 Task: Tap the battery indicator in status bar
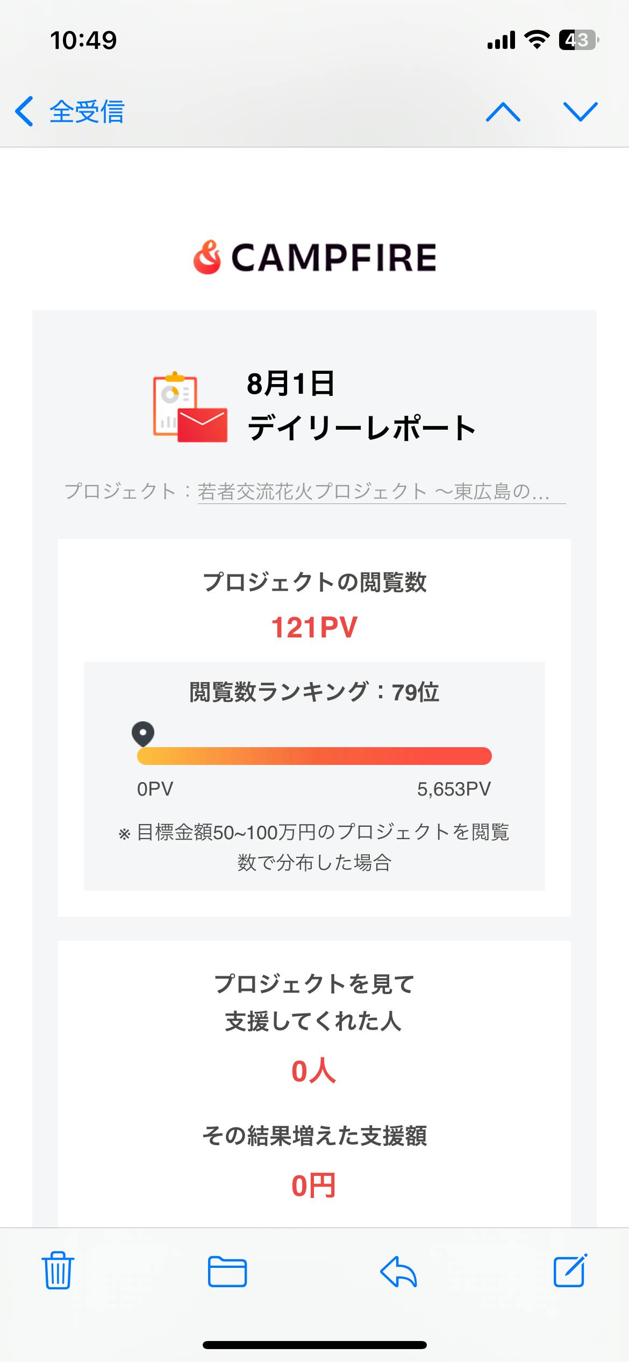coord(578,40)
